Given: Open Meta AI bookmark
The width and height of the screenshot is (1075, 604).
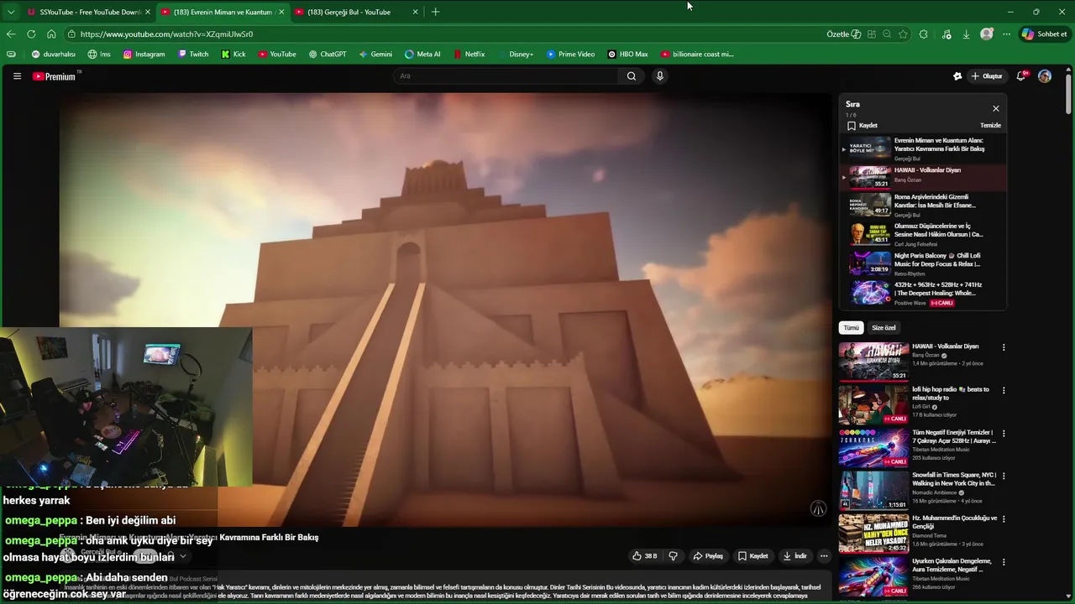Looking at the screenshot, I should [422, 55].
